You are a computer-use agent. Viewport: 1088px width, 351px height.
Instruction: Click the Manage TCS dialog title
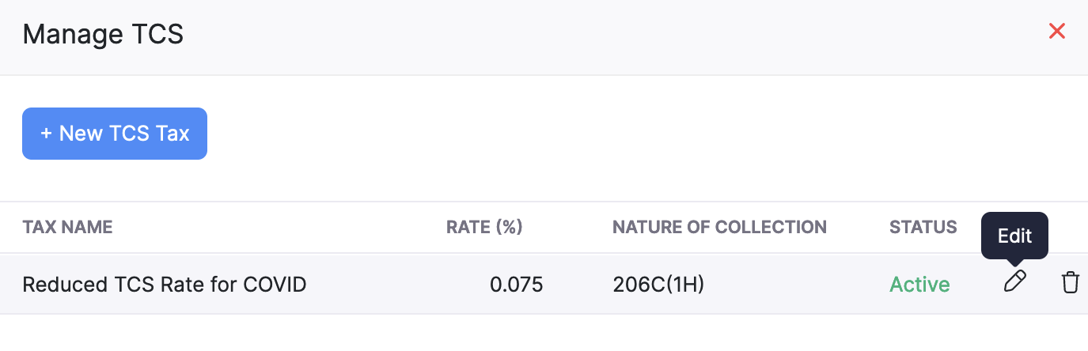tap(103, 35)
